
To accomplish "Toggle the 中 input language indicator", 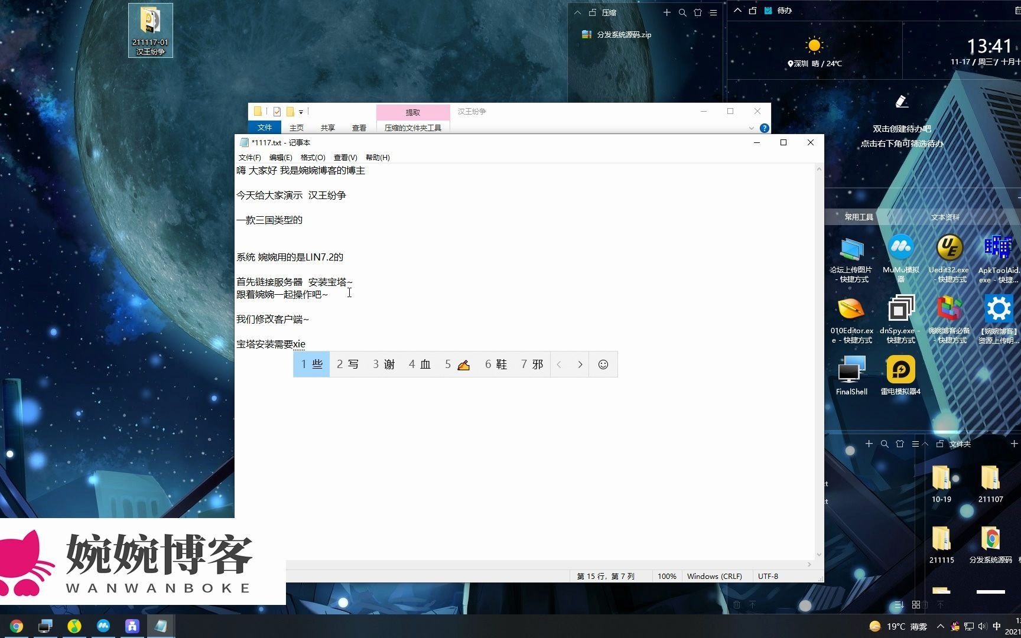I will click(997, 626).
